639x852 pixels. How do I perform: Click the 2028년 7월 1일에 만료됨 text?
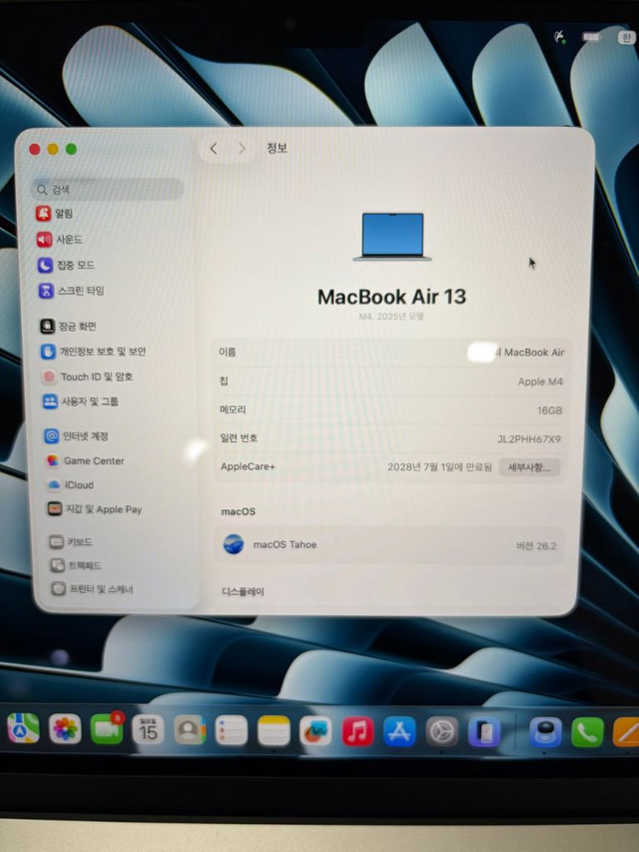pyautogui.click(x=439, y=467)
